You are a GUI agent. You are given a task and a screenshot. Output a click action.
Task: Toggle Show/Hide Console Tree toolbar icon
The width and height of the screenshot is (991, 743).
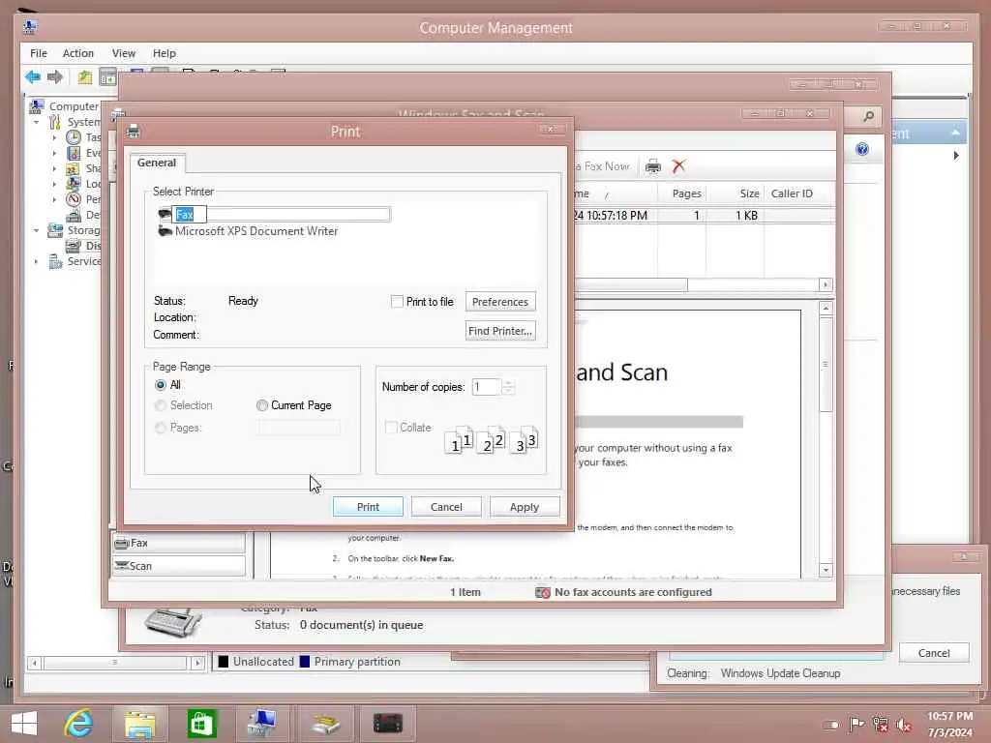[107, 77]
